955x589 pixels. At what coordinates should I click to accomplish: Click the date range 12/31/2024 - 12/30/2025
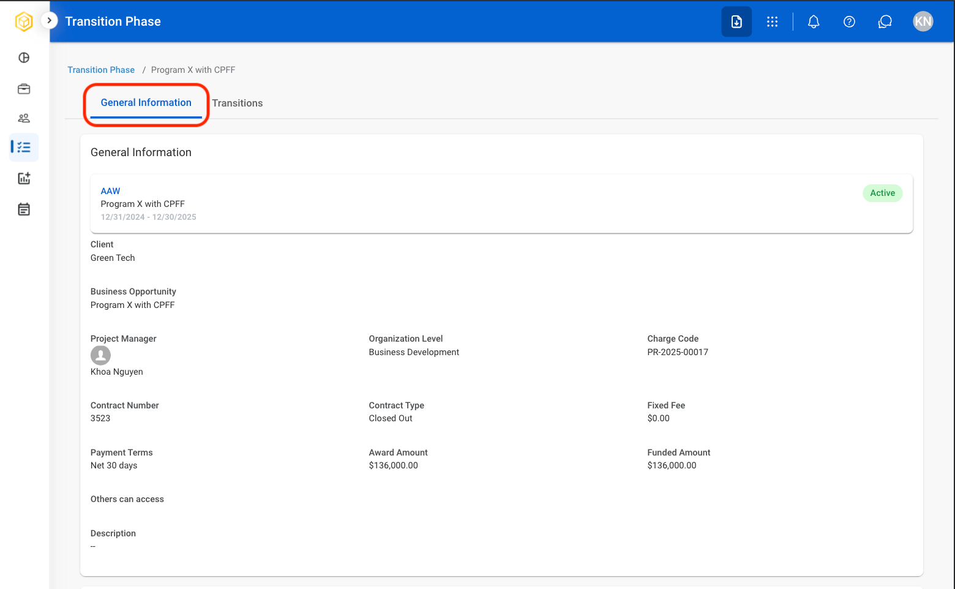coord(149,217)
